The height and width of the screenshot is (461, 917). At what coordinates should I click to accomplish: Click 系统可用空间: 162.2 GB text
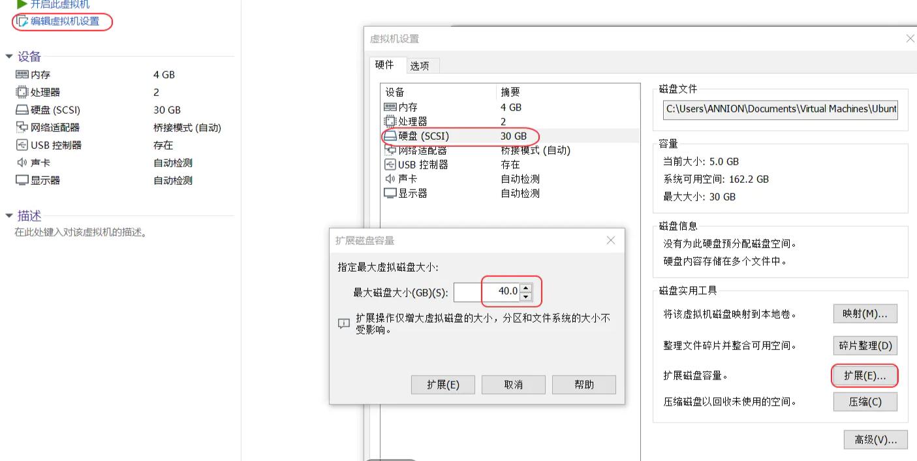[716, 179]
